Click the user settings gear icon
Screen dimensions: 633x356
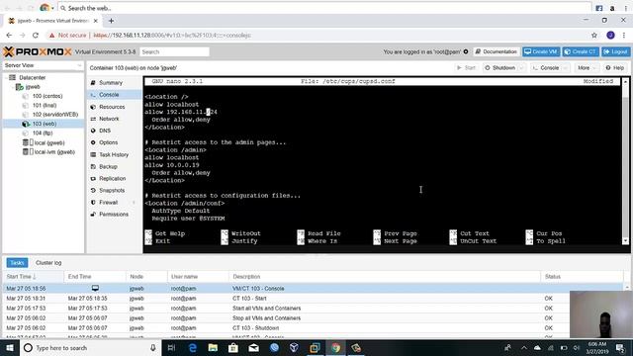click(466, 51)
